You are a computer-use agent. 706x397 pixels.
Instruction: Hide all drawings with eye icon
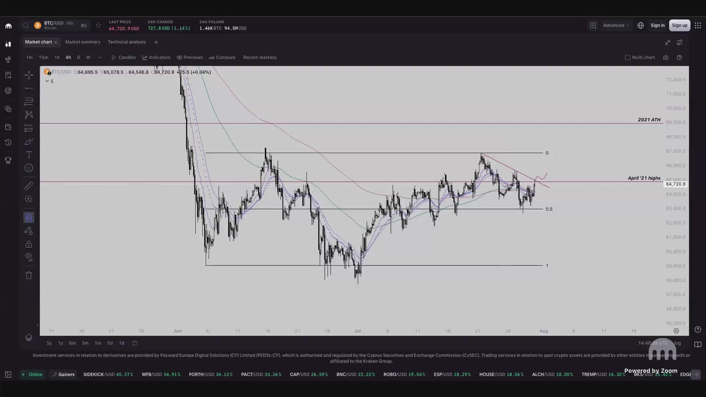pyautogui.click(x=29, y=257)
